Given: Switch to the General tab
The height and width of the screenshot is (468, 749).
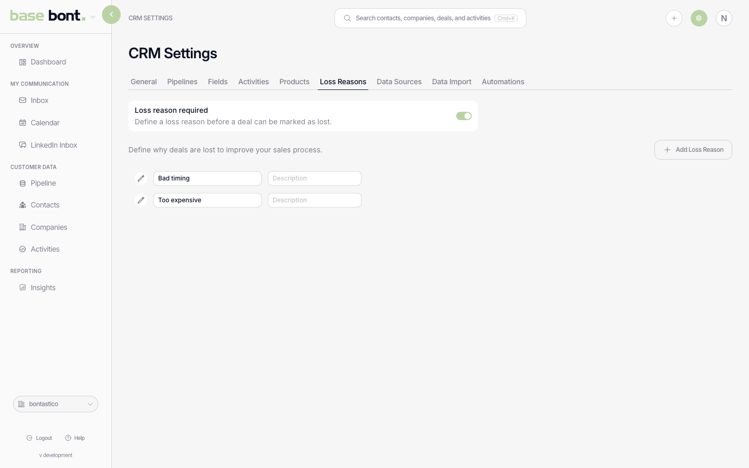Looking at the screenshot, I should (x=144, y=82).
